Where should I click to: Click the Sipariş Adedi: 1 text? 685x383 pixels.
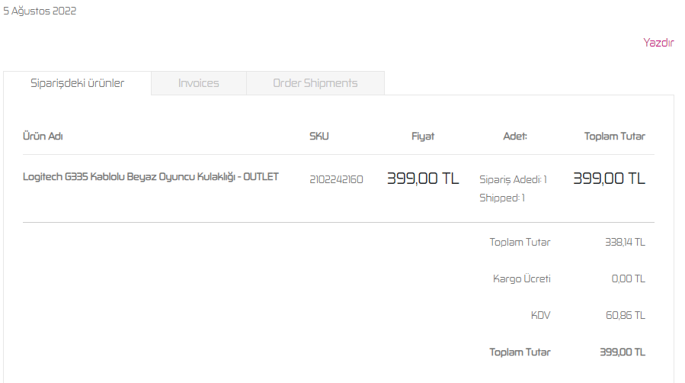click(514, 179)
